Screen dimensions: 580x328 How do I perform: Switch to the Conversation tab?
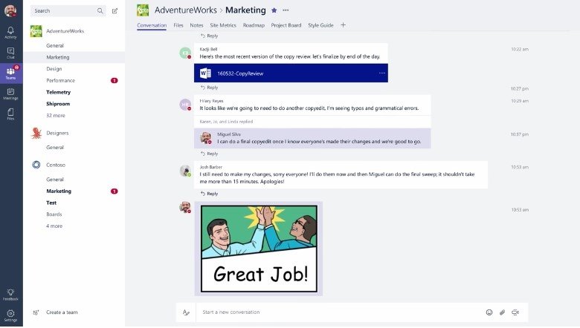coord(152,25)
